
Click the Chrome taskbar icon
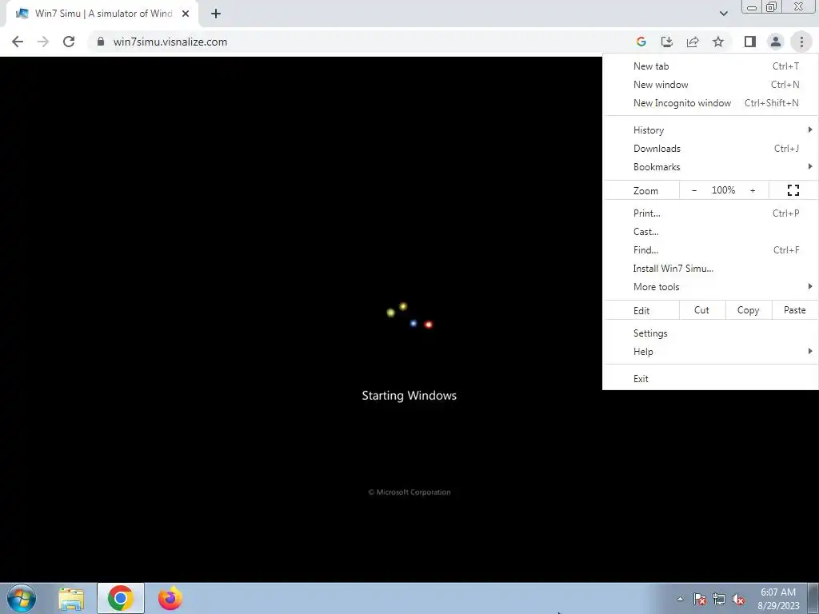pos(121,598)
